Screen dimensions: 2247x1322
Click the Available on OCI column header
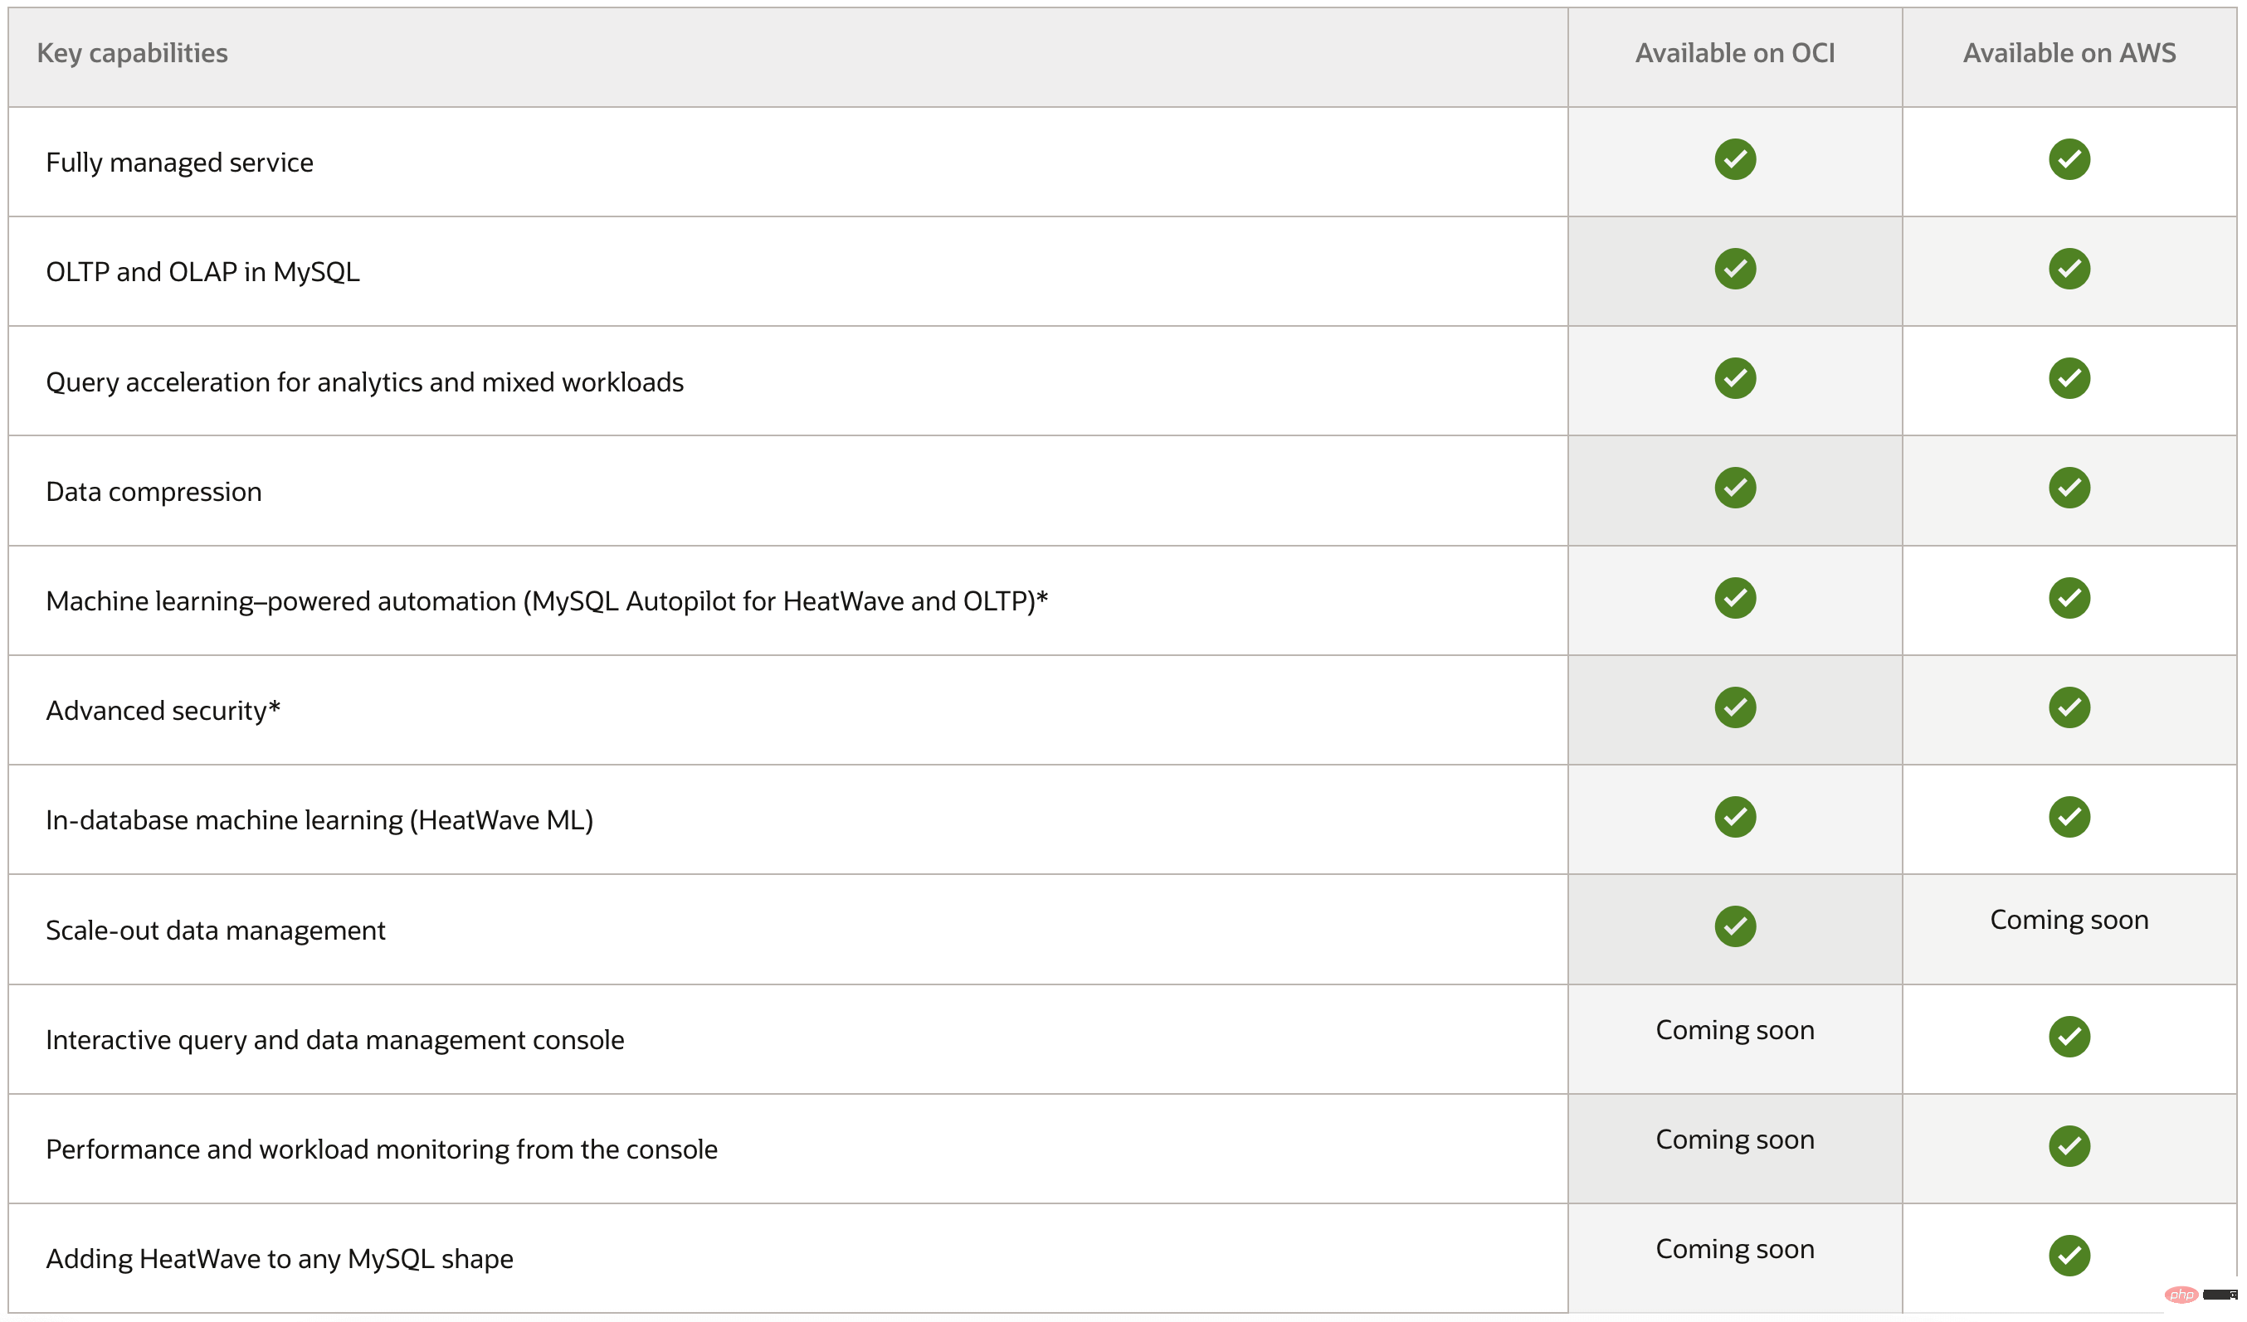(x=1735, y=53)
